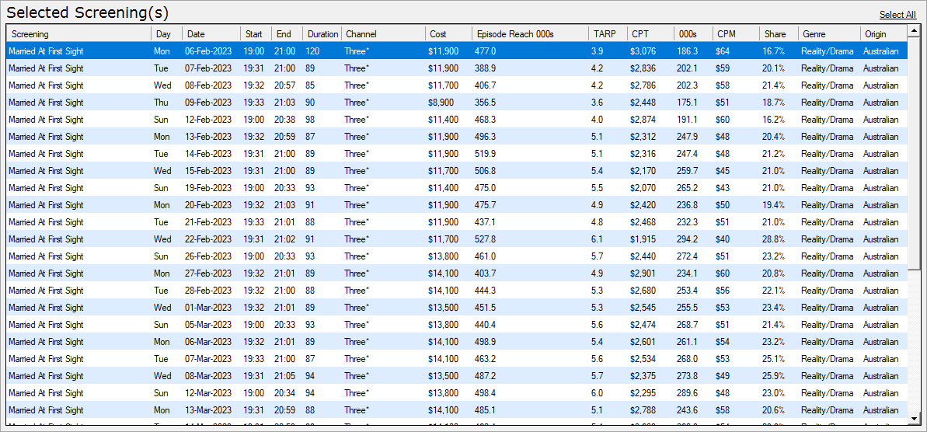The width and height of the screenshot is (927, 432).
Task: Click the $43 CPM value
Action: [x=723, y=188]
